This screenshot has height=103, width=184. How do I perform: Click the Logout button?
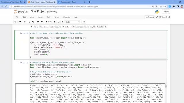point(166,12)
